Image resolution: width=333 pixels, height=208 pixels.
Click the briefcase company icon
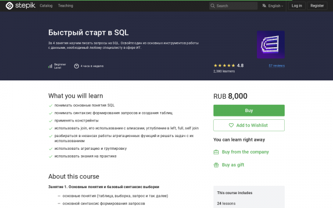pyautogui.click(x=216, y=152)
